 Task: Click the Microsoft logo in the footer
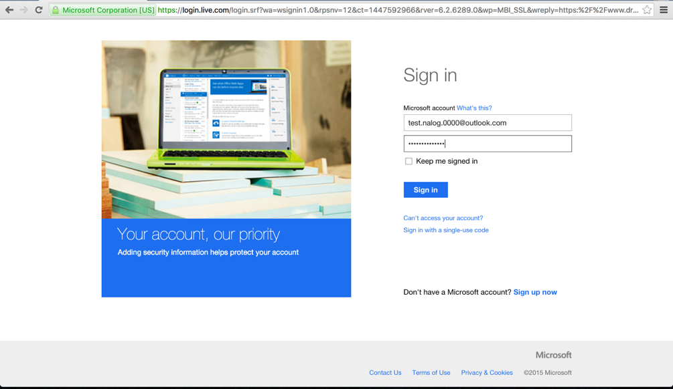553,355
